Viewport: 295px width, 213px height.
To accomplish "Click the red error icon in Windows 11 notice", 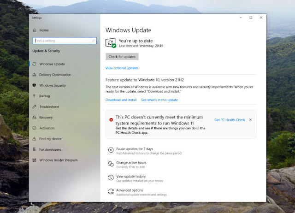I will pos(111,120).
